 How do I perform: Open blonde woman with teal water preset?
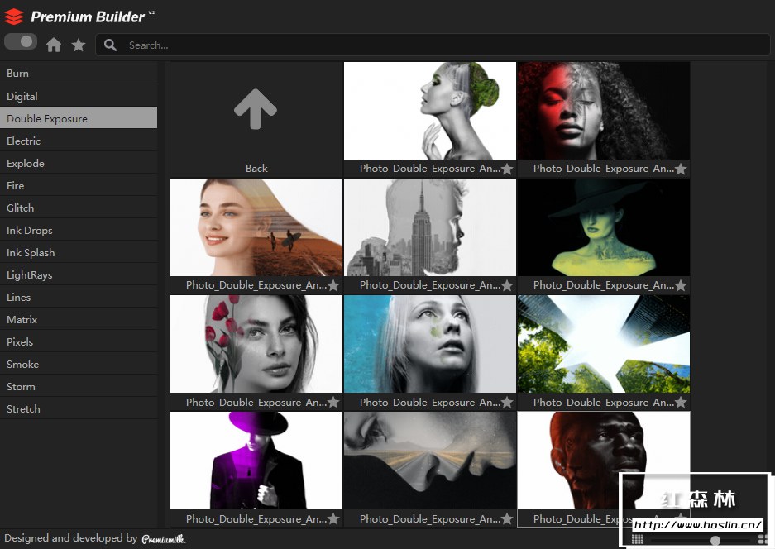coord(430,344)
